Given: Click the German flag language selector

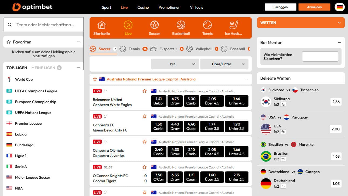Looking at the screenshot, I should point(339,7).
